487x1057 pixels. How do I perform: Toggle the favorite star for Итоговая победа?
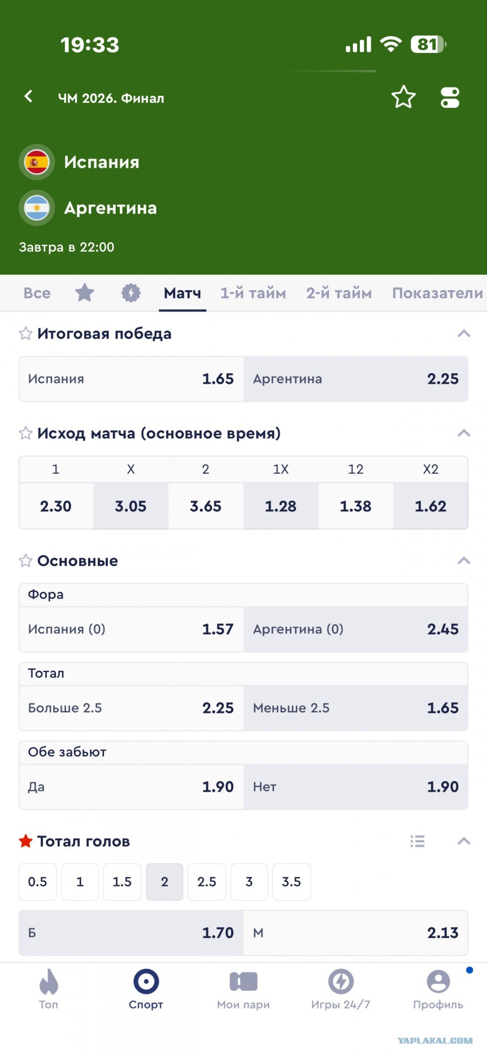(25, 334)
